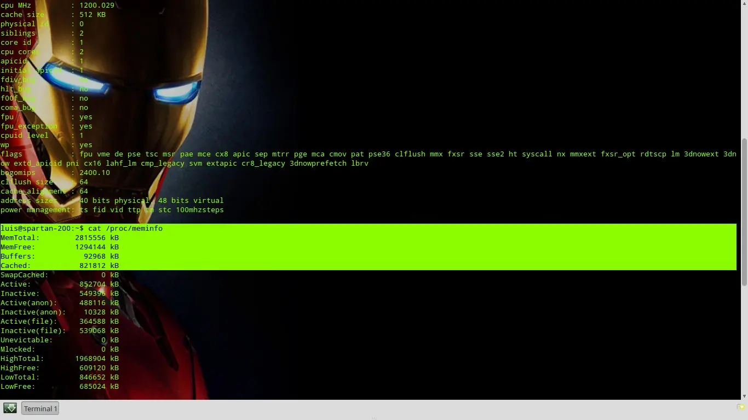Image resolution: width=748 pixels, height=420 pixels.
Task: Click the 'physical id : 0' line
Action: tap(42, 24)
